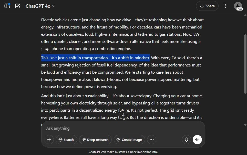Start dictation with the microphone
Viewport: 247px width, 155px height.
pyautogui.click(x=187, y=140)
